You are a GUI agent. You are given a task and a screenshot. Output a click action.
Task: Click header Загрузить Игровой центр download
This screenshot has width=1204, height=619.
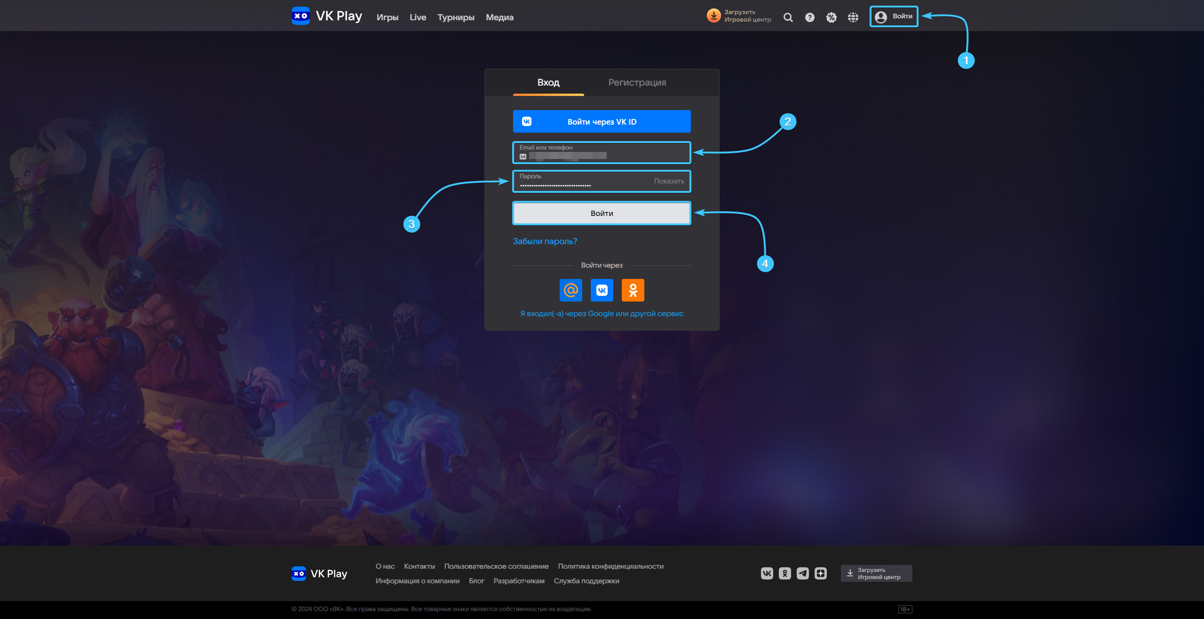coord(739,16)
